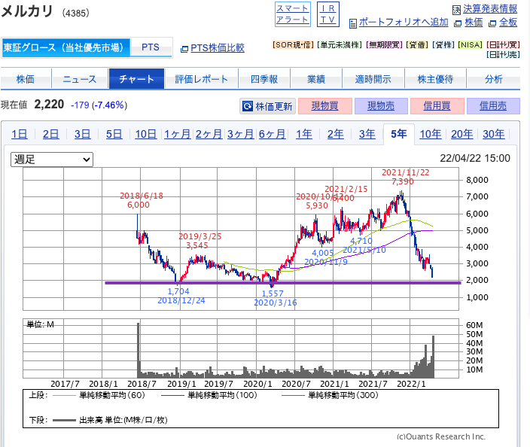Click the 1,557 low label on chart
Image resolution: width=530 pixels, height=447 pixels.
click(273, 293)
